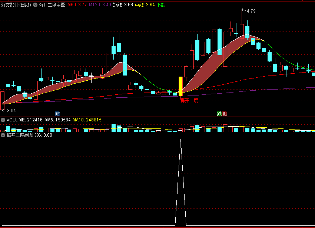The width and height of the screenshot is (315, 228).
Task: Click the red 梅开二度 signal label
Action: click(189, 100)
